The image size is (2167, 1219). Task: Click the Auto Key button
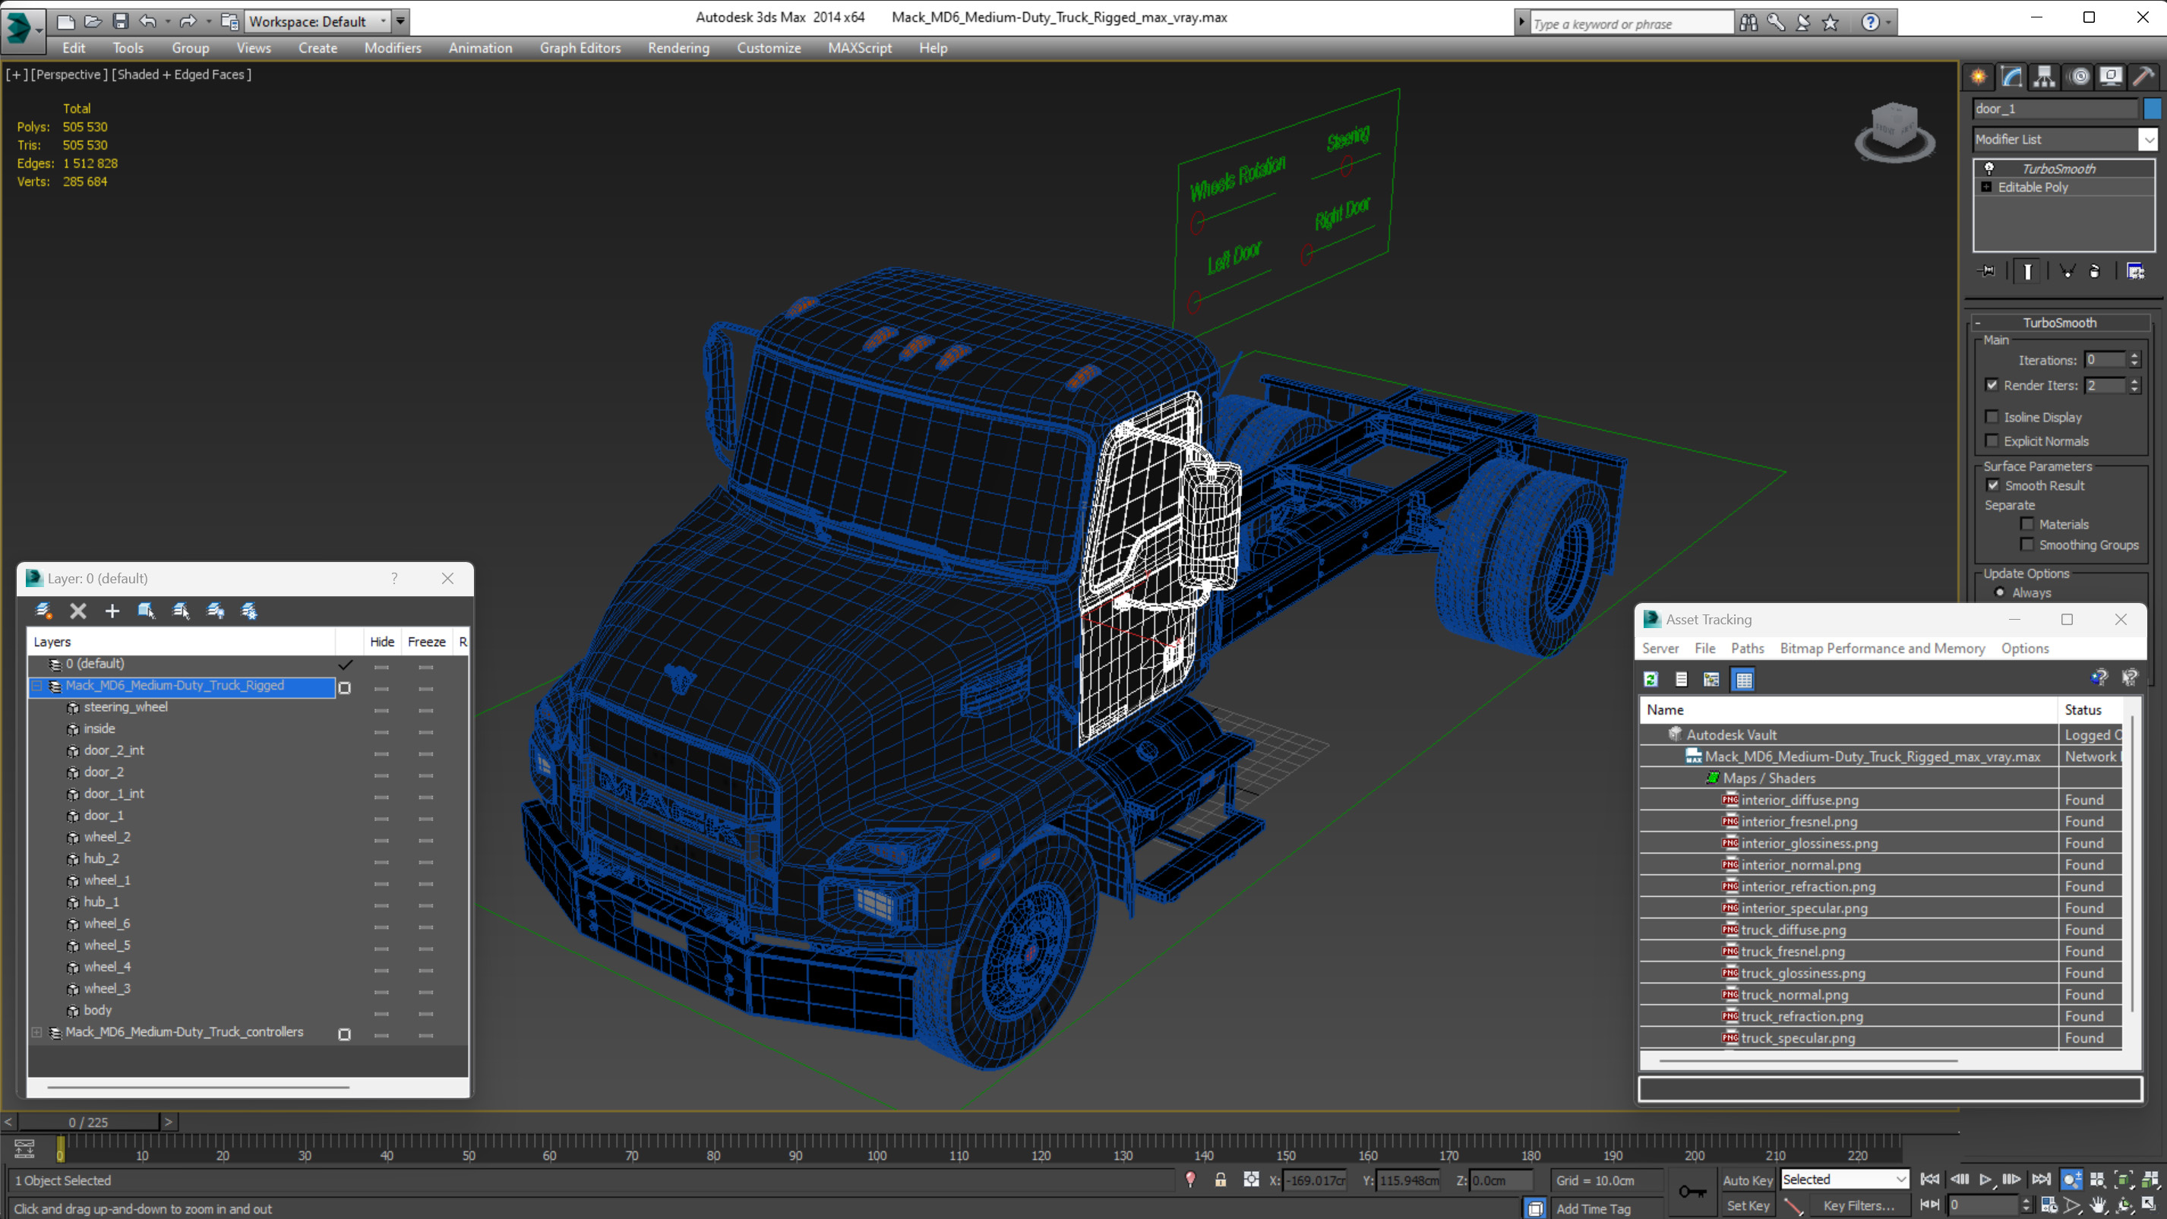coord(1747,1180)
